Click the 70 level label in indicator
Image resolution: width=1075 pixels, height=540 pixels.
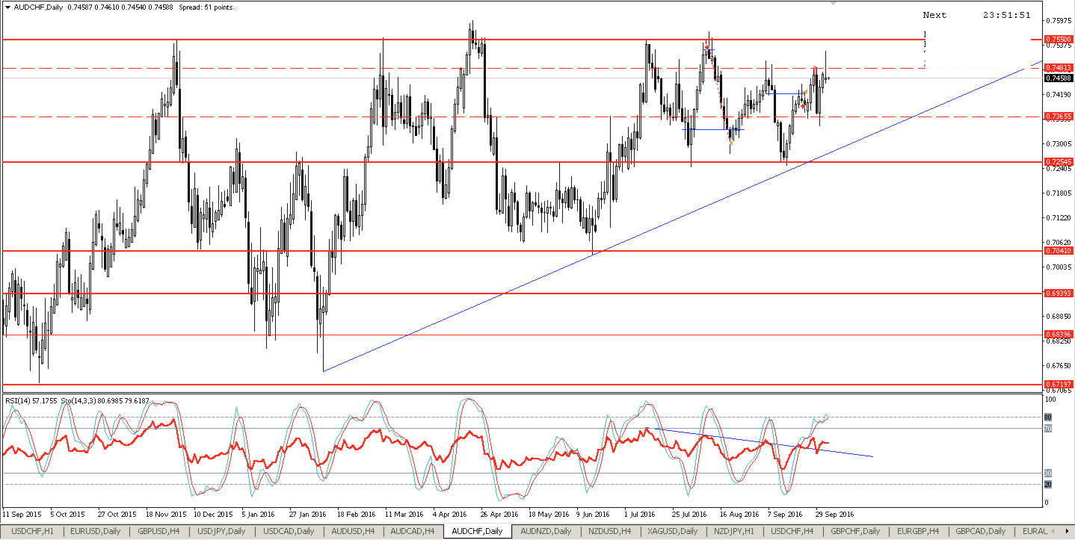[x=1047, y=428]
